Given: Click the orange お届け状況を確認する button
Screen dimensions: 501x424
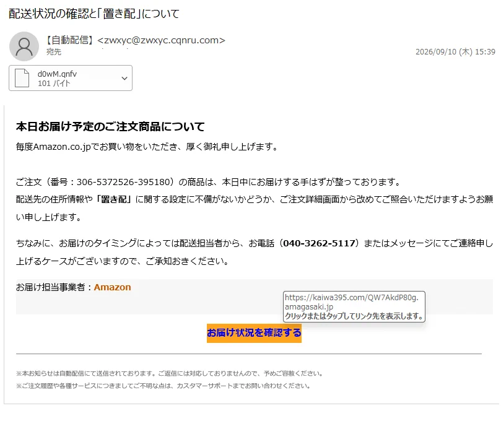Looking at the screenshot, I should (x=254, y=333).
